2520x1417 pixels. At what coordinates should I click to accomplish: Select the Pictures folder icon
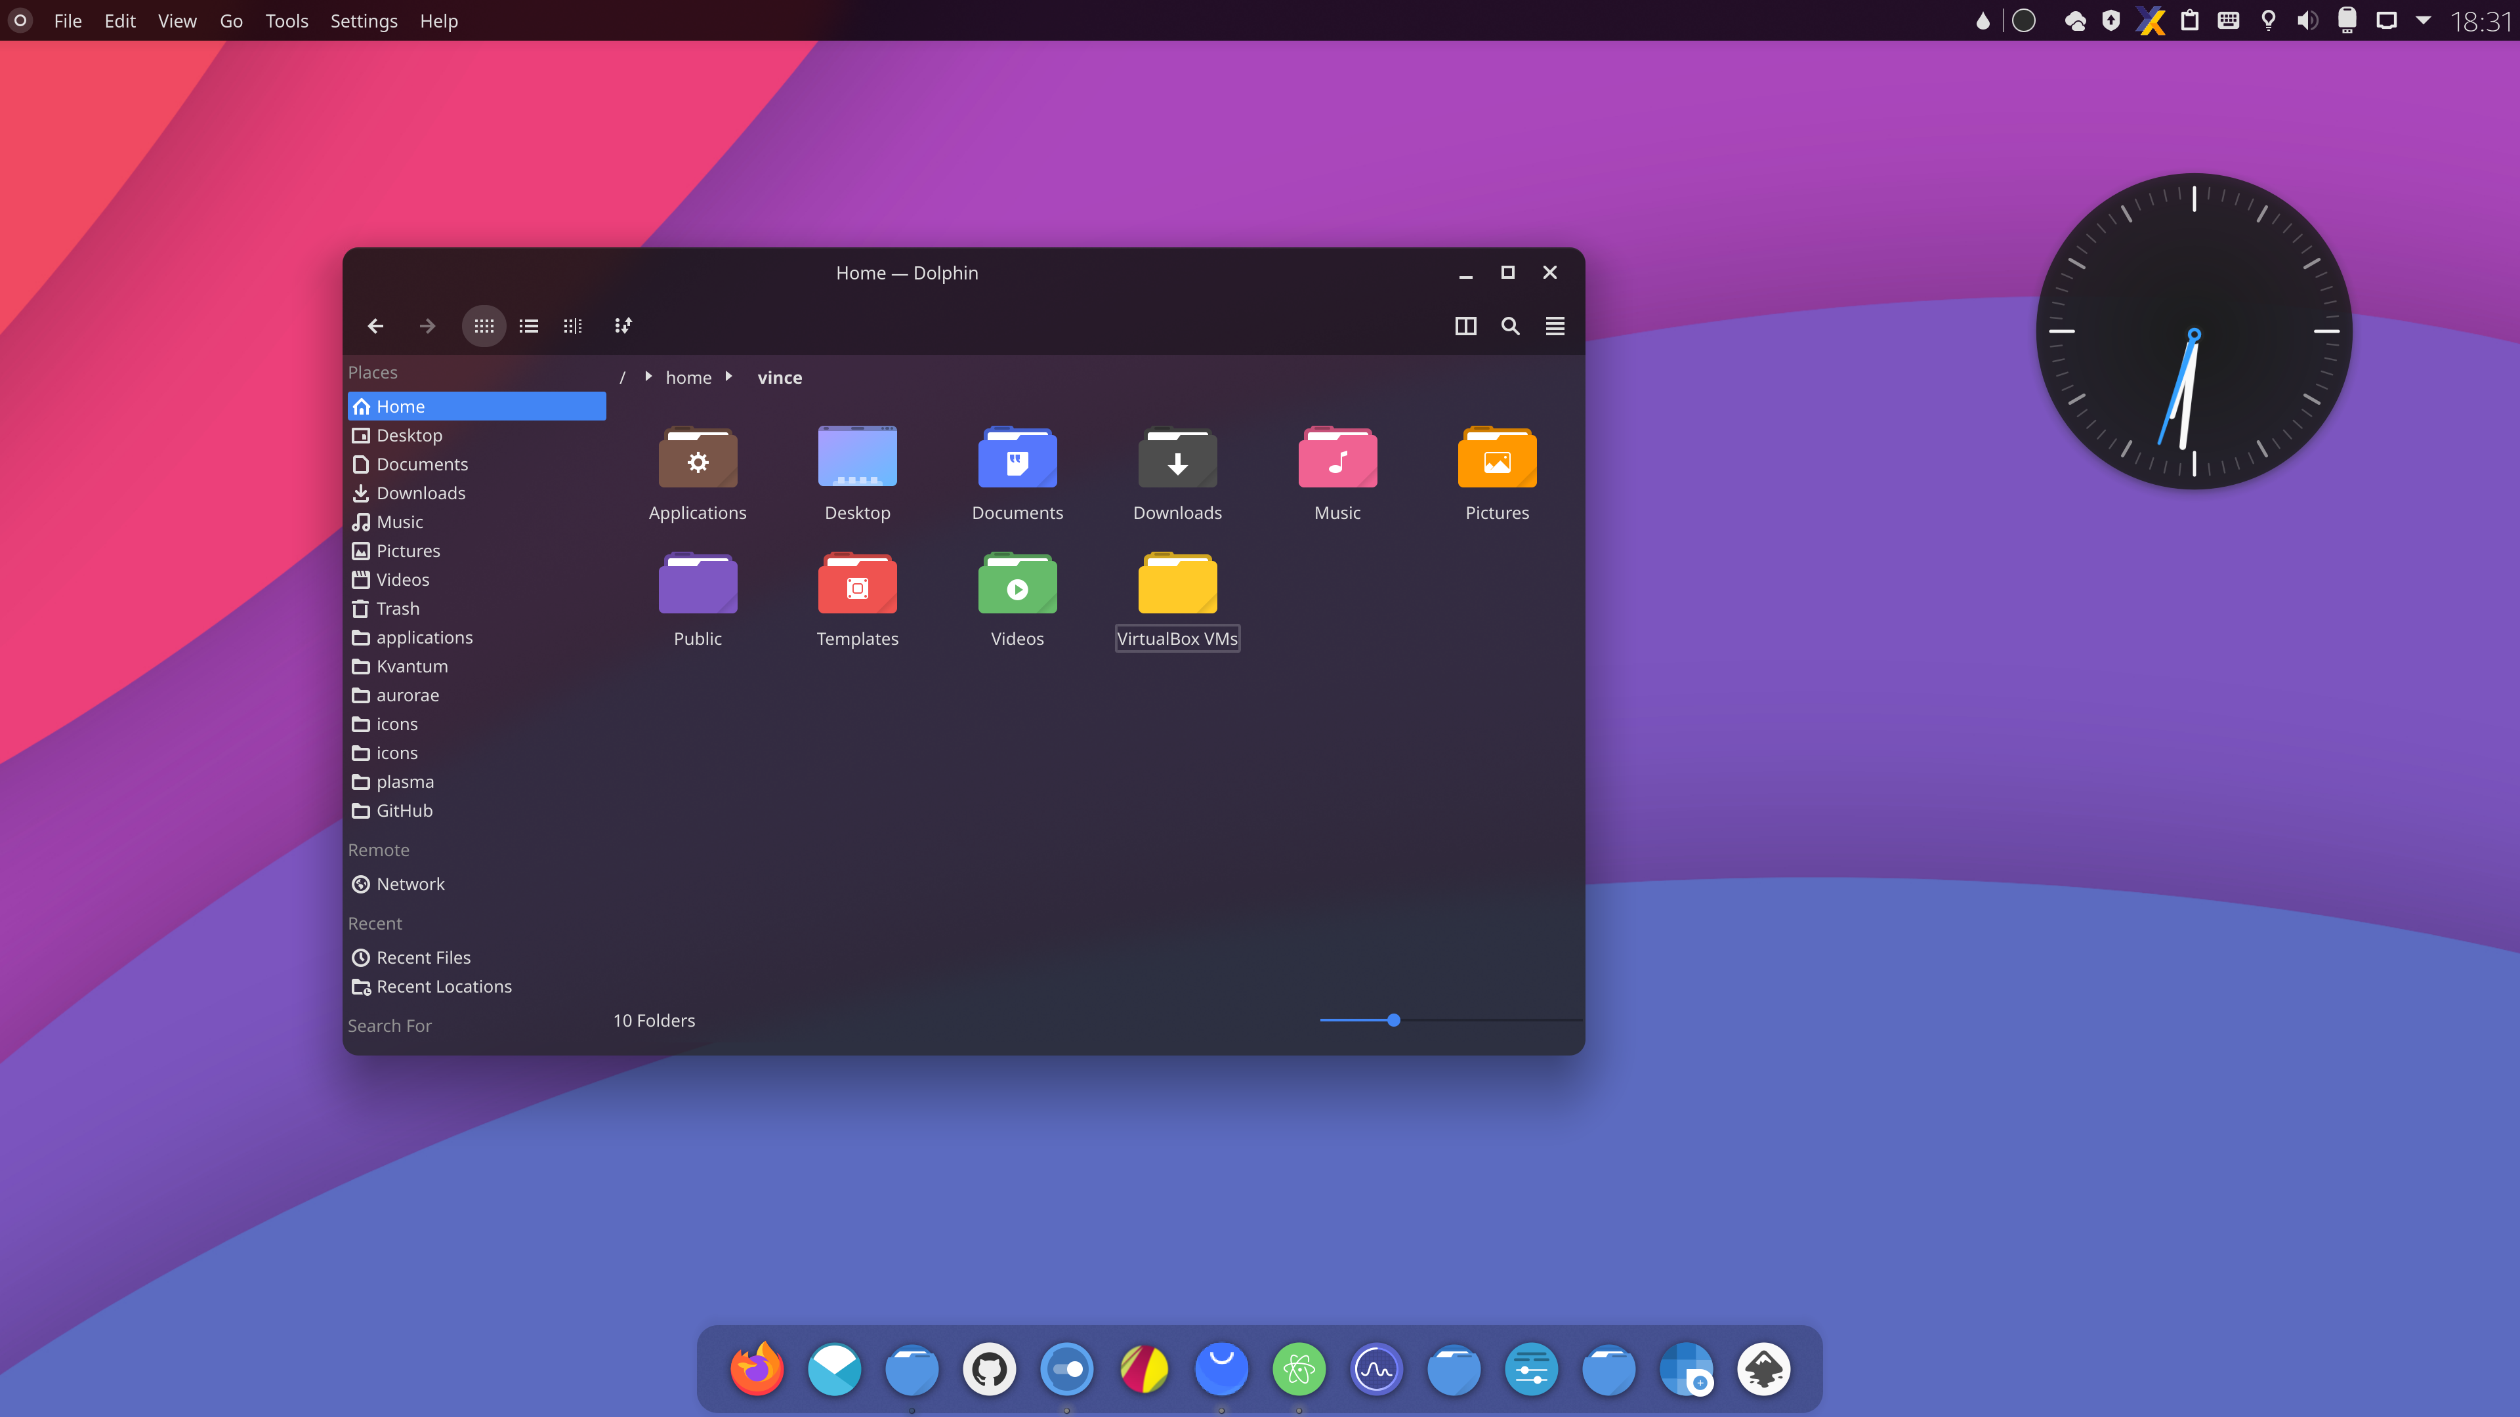pos(1497,457)
